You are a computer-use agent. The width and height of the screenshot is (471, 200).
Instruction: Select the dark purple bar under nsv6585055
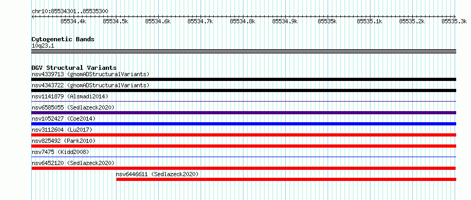243,113
